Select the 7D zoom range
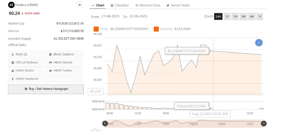The height and width of the screenshot is (134, 298). pyautogui.click(x=227, y=17)
